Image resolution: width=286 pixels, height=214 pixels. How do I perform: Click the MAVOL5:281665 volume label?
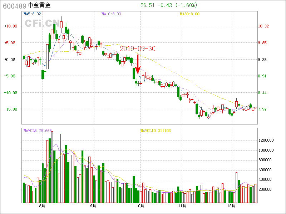38,131
